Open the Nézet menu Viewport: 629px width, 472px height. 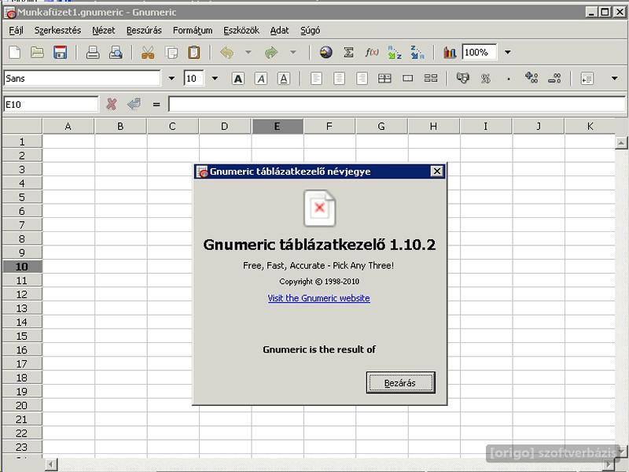pos(103,31)
